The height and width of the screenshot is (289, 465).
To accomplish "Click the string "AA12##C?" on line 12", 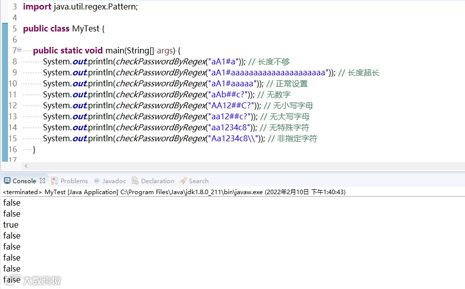I will coord(231,105).
